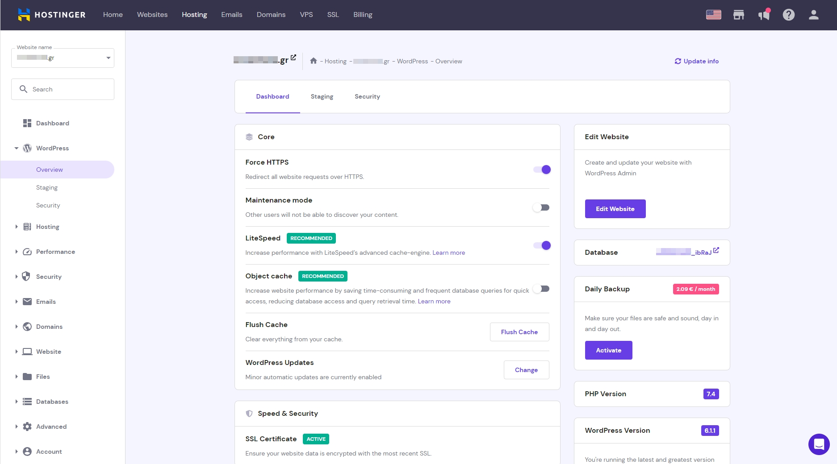Click the Update info link
837x464 pixels.
pyautogui.click(x=696, y=61)
